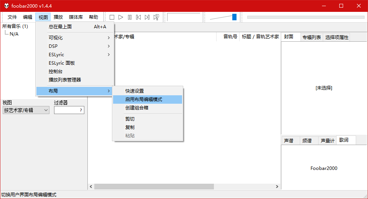This screenshot has width=368, height=199.
Task: Open the 按艺术家/专辑 view dropdown
Action: pos(26,110)
